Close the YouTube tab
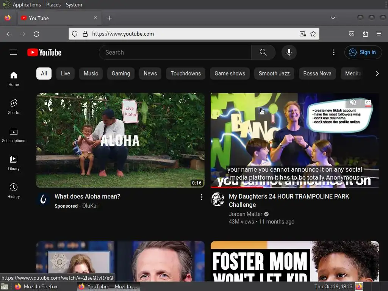 [x=95, y=18]
